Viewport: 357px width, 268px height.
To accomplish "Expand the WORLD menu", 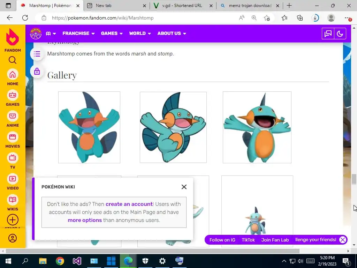I will point(140,33).
